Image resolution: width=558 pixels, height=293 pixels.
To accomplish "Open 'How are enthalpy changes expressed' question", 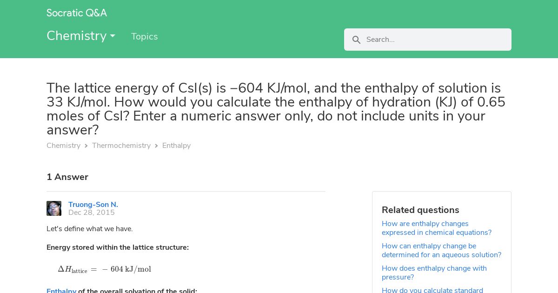I will pos(437,228).
